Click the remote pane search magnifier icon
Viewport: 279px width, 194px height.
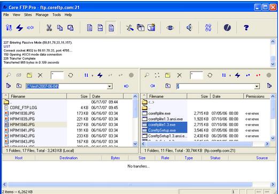tap(146, 75)
